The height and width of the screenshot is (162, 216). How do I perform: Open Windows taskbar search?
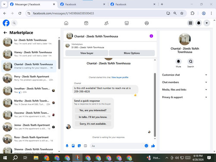[15, 158]
